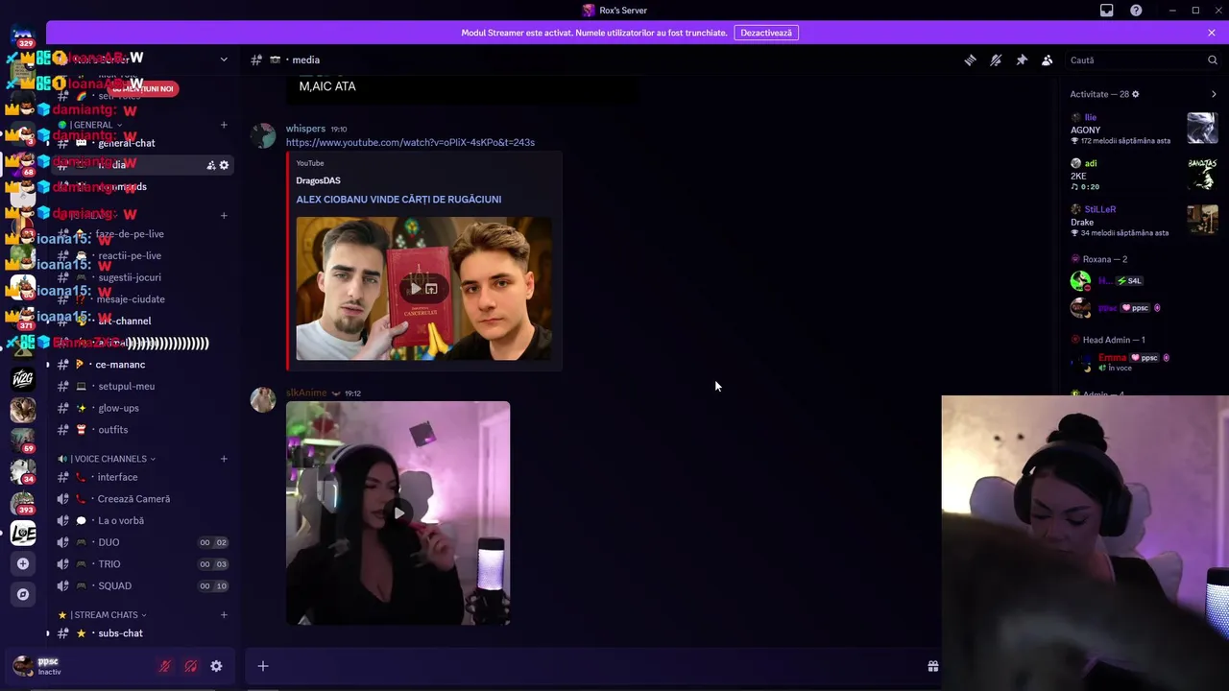The image size is (1229, 691).
Task: Join the DUO voice channel
Action: coord(142,542)
